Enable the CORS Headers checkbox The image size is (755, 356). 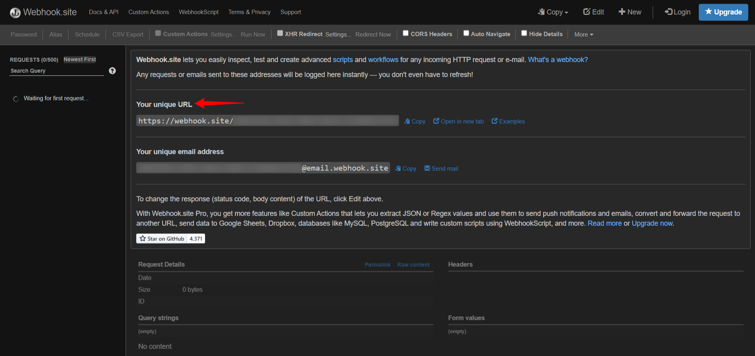point(405,33)
